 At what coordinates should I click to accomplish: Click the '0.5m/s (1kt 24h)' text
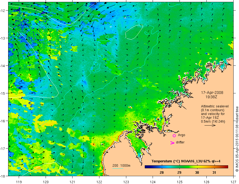213,121
